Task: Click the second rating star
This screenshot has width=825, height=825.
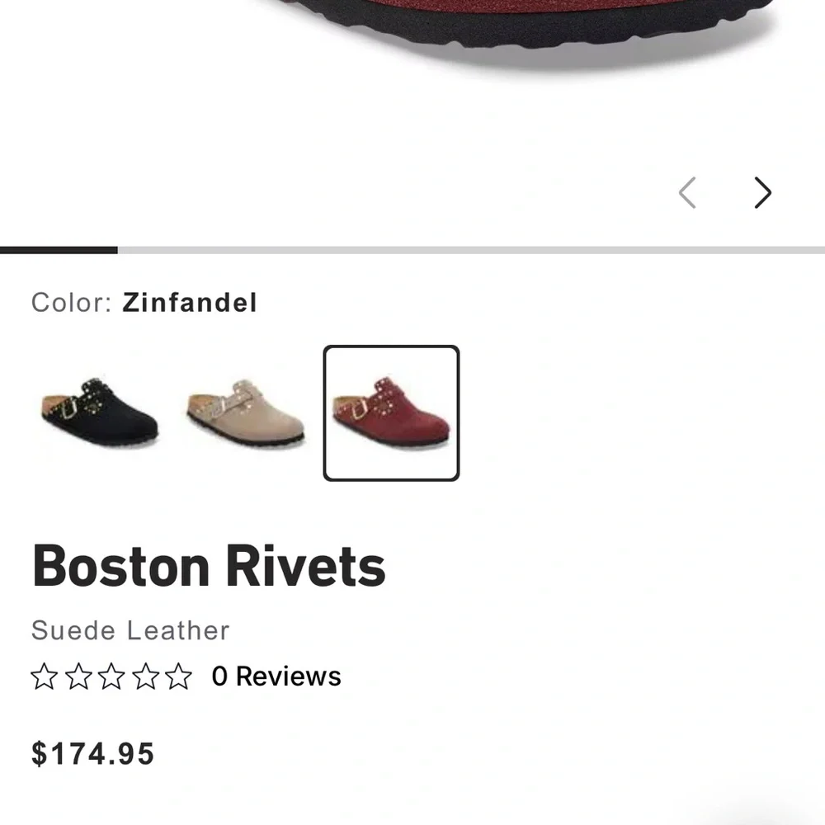Action: pos(80,676)
